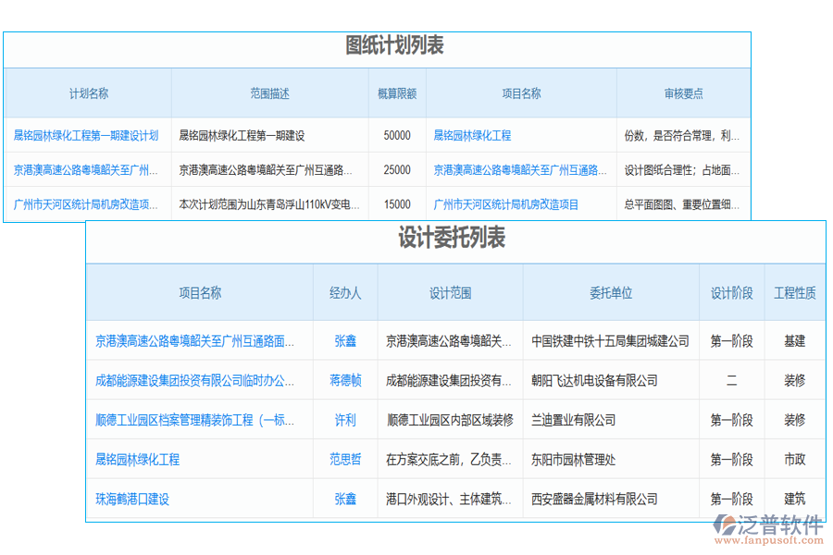Click the 概算限额 column header
Viewport: 833px width, 555px height.
click(x=396, y=92)
